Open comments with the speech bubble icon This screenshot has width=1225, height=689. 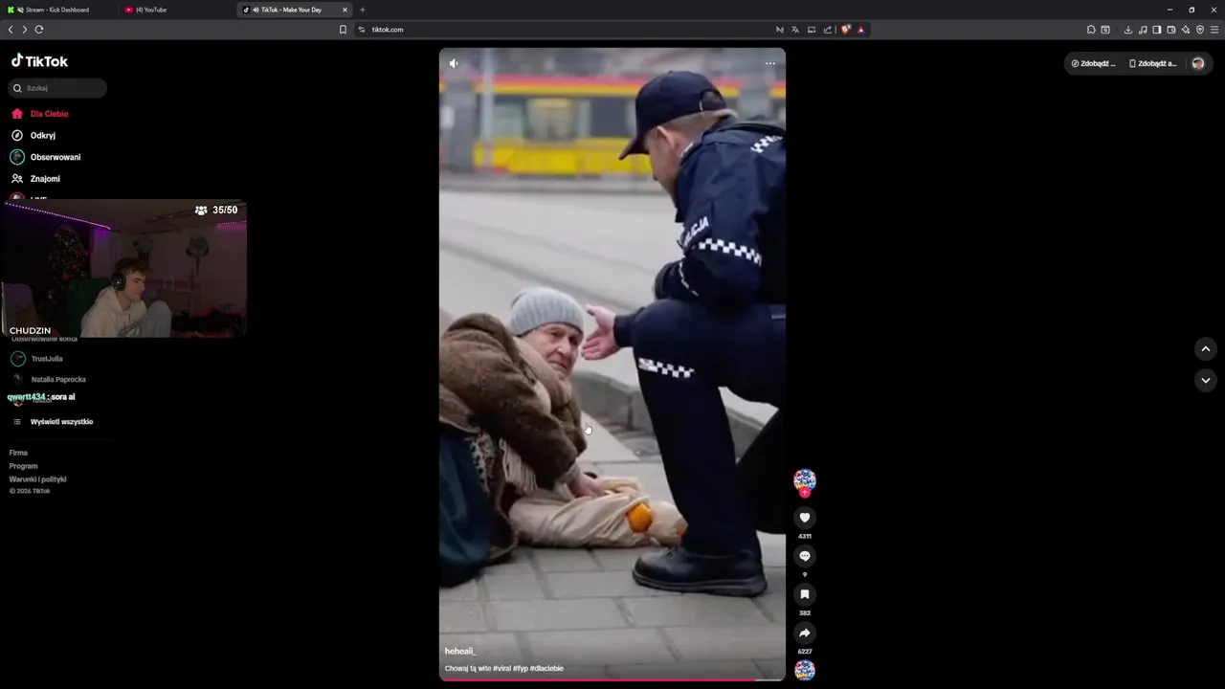click(x=805, y=556)
